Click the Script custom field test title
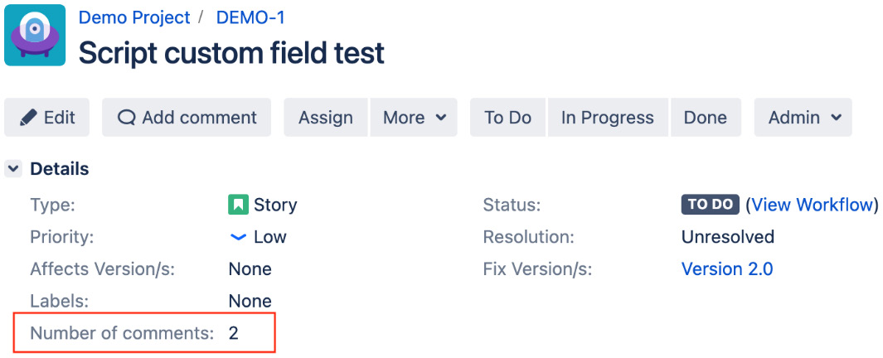Image resolution: width=883 pixels, height=358 pixels. pyautogui.click(x=231, y=54)
